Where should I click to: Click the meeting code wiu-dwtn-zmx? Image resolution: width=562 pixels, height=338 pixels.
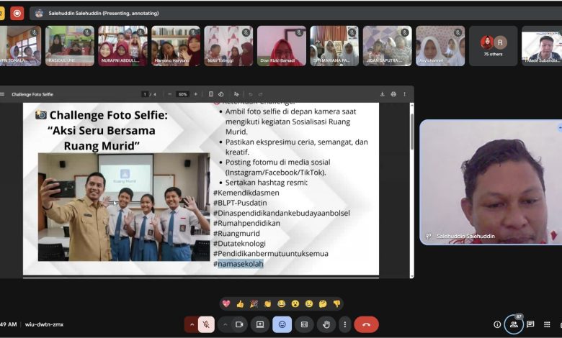pos(44,324)
